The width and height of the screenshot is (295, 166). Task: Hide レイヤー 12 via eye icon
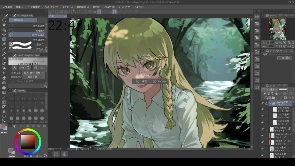[263, 109]
